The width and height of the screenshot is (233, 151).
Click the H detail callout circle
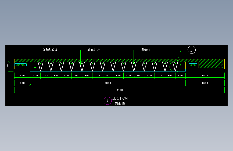[x=192, y=50]
